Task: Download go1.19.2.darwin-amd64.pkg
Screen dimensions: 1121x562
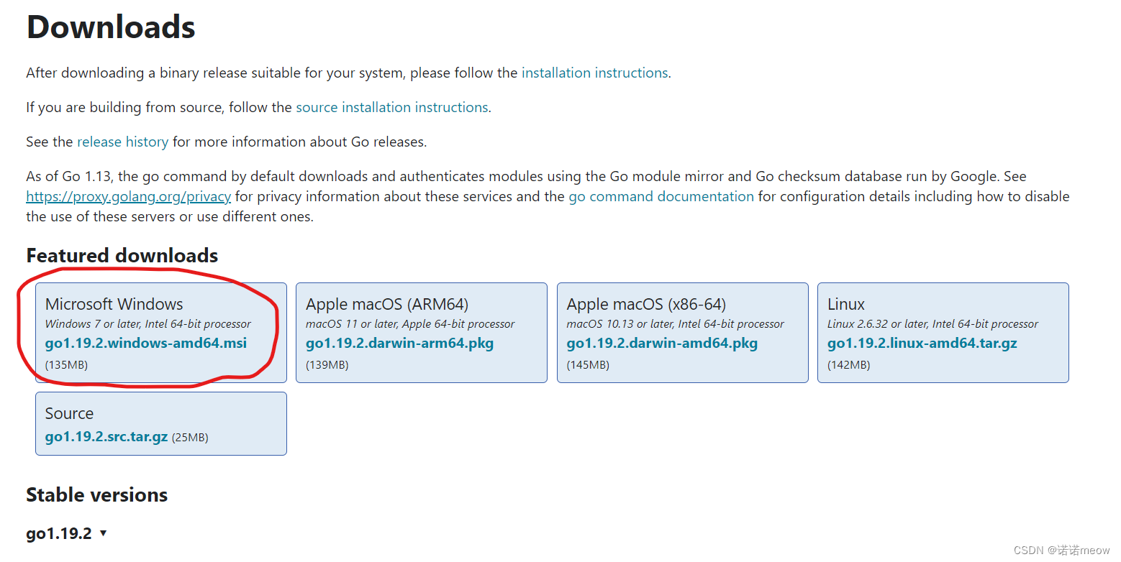Action: [662, 343]
